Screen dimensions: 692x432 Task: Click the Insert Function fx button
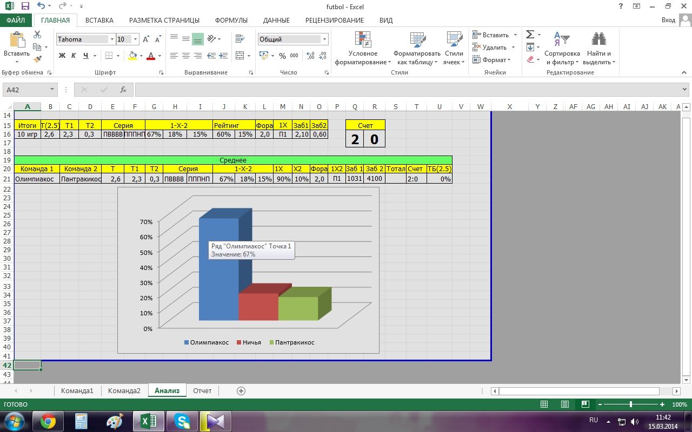pos(123,90)
